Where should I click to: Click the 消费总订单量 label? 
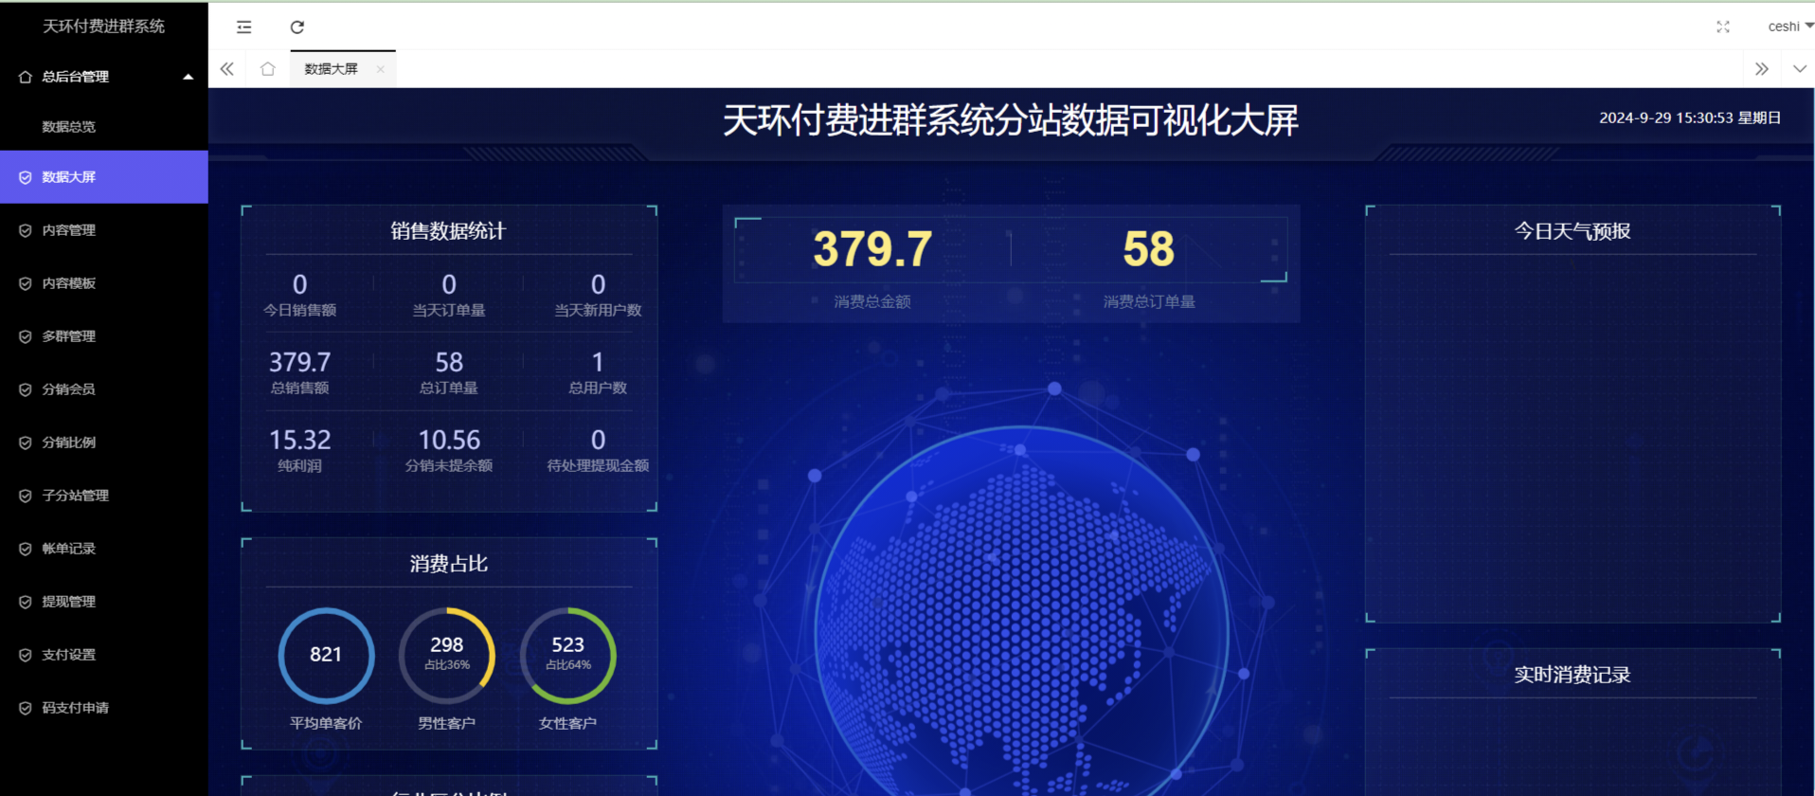1149,301
